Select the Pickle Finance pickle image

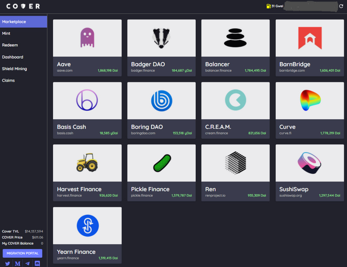(x=162, y=163)
